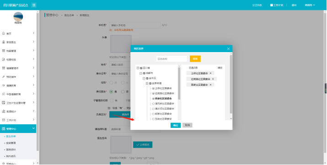The height and width of the screenshot is (165, 327).
Task: Toggle the 金牛区 checkbox
Action: [x=147, y=78]
